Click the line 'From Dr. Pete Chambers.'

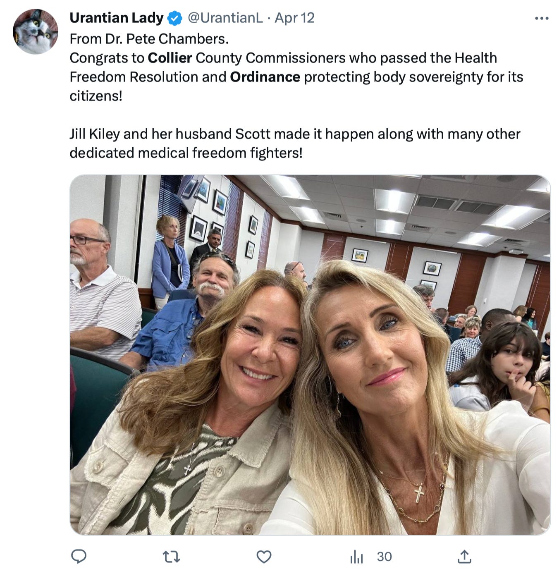[x=149, y=39]
